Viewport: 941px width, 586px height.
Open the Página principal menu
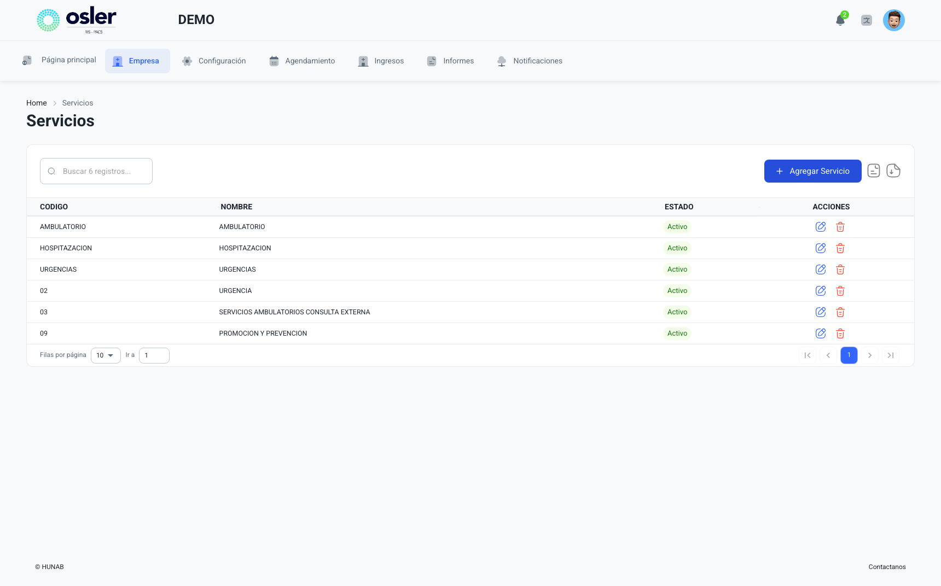pos(59,60)
